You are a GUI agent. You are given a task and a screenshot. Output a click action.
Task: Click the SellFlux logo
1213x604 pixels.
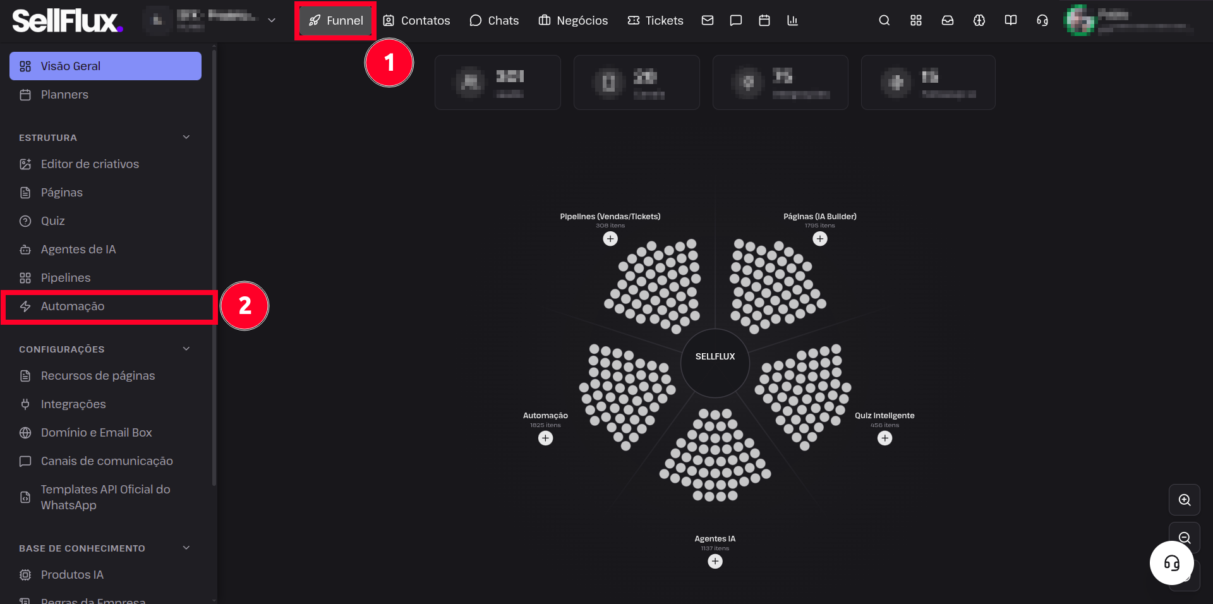click(67, 21)
